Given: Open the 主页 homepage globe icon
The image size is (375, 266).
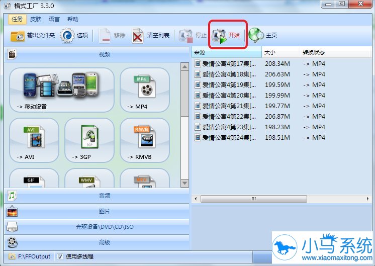Looking at the screenshot, I should 256,35.
